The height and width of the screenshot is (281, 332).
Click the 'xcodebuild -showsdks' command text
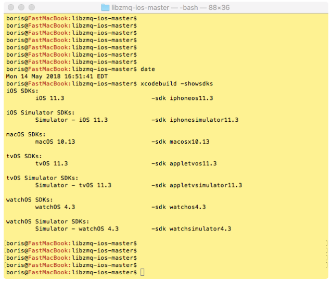(x=176, y=83)
